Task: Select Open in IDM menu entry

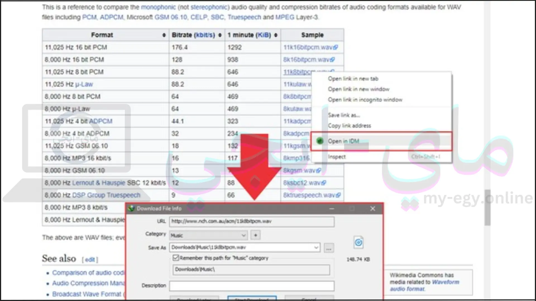Action: click(381, 141)
